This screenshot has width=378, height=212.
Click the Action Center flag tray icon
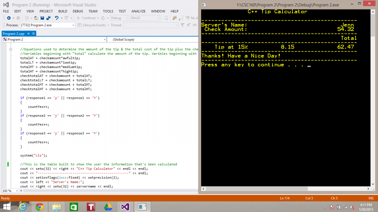(x=332, y=207)
